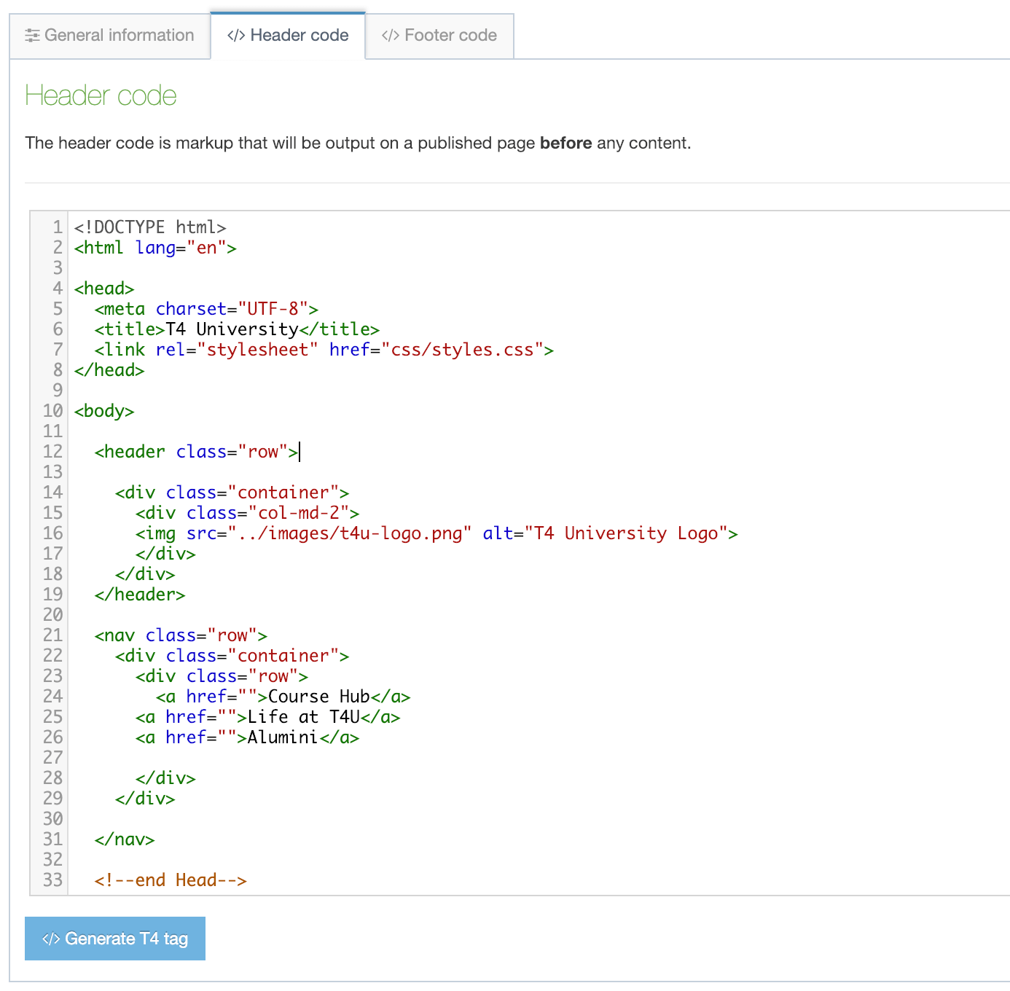Click the Life at T4U anchor line
Viewport: 1010px width, 991px height.
pos(303,717)
